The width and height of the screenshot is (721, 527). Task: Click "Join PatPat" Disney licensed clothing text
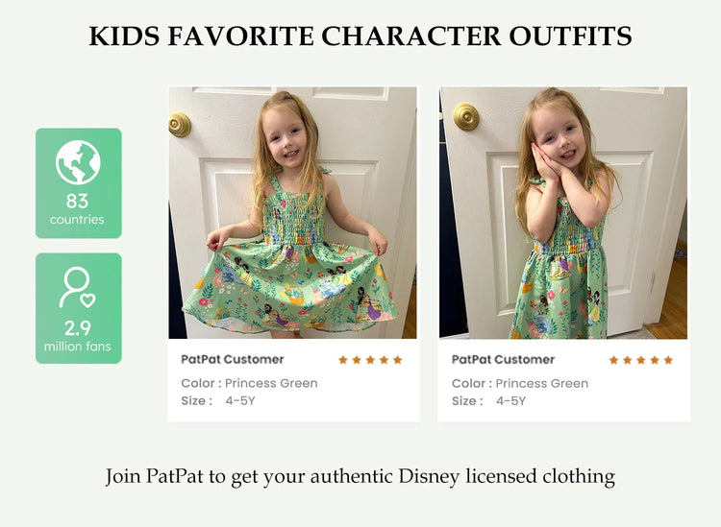[x=360, y=476]
